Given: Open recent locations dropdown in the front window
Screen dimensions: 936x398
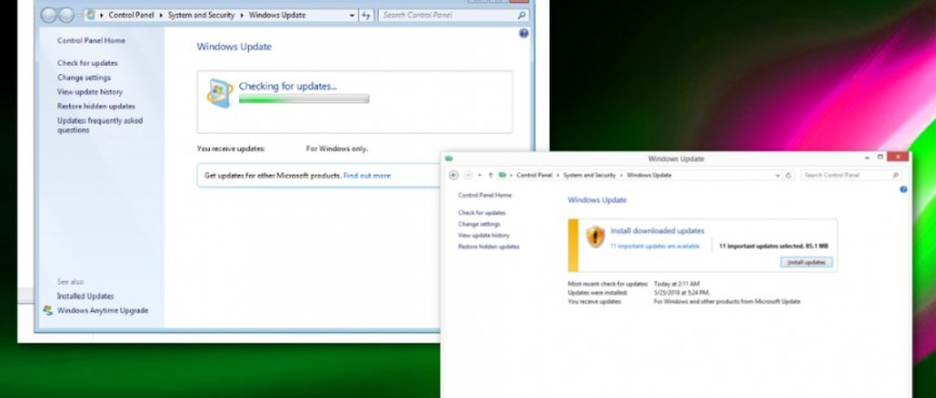Looking at the screenshot, I should pos(479,175).
